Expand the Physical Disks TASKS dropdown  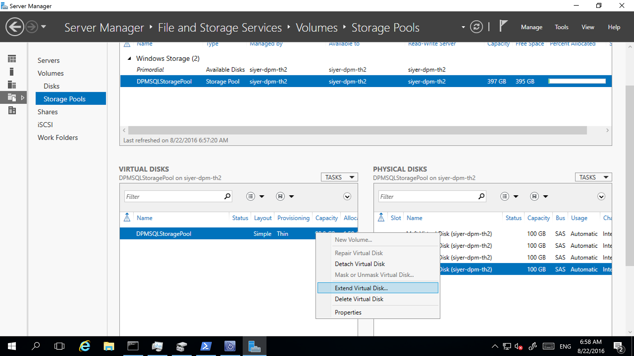[593, 177]
